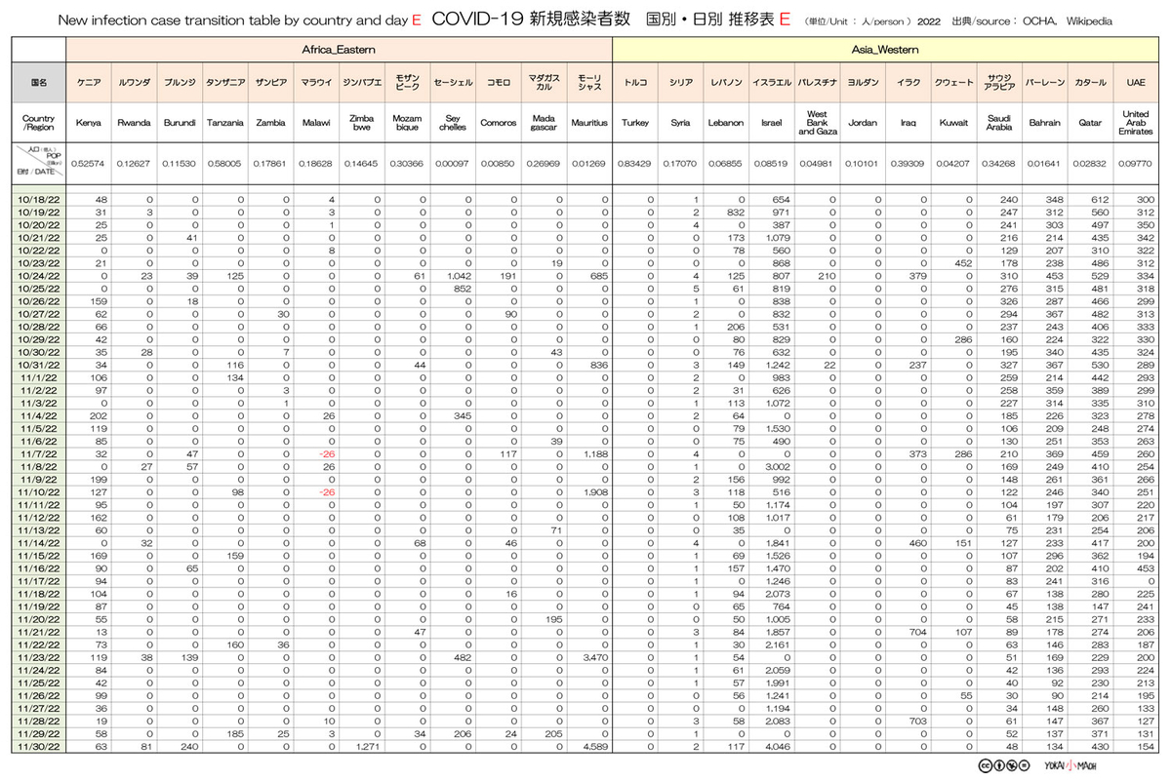
Task: Select the Africa_Eastern region header
Action: coord(340,48)
